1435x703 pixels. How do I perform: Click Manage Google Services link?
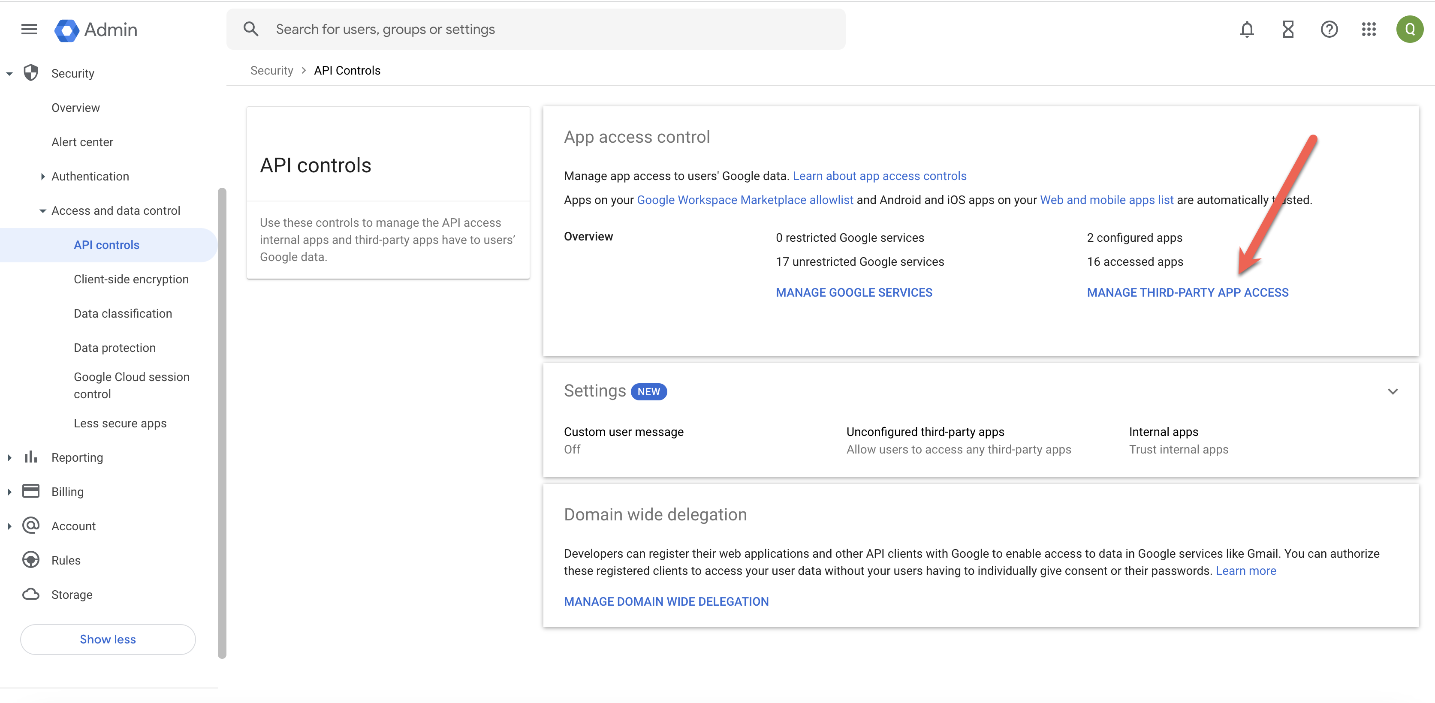854,292
